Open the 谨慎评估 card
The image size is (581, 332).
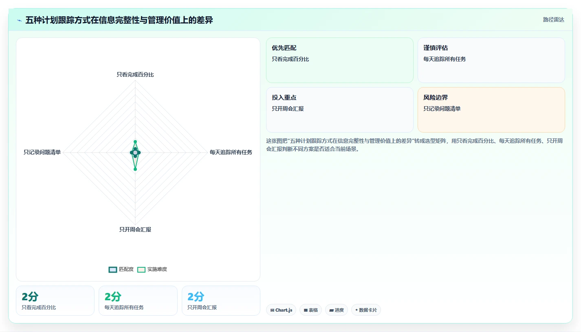491,60
